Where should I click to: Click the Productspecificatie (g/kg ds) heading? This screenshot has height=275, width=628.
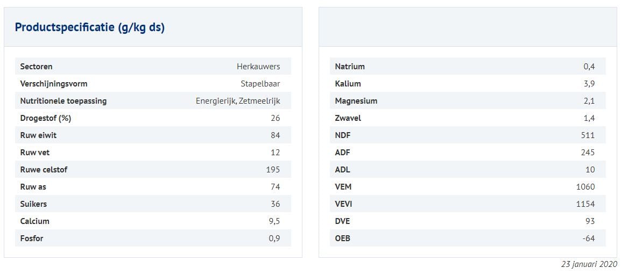point(90,27)
